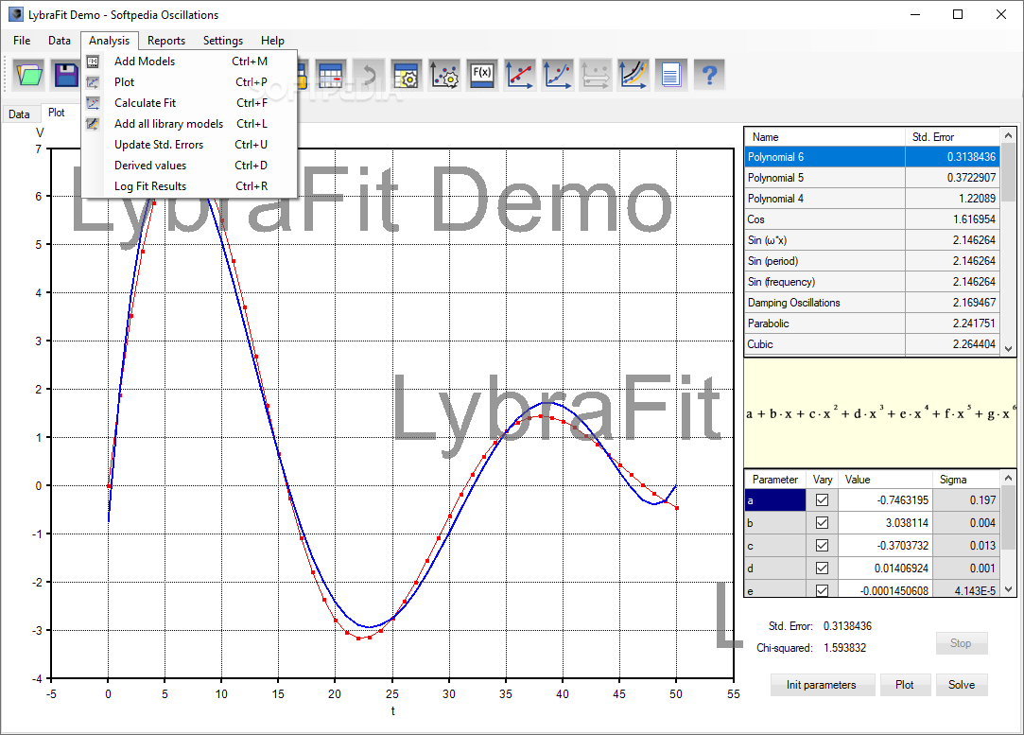Choose Add all library models entry
Image resolution: width=1024 pixels, height=735 pixels.
[189, 124]
